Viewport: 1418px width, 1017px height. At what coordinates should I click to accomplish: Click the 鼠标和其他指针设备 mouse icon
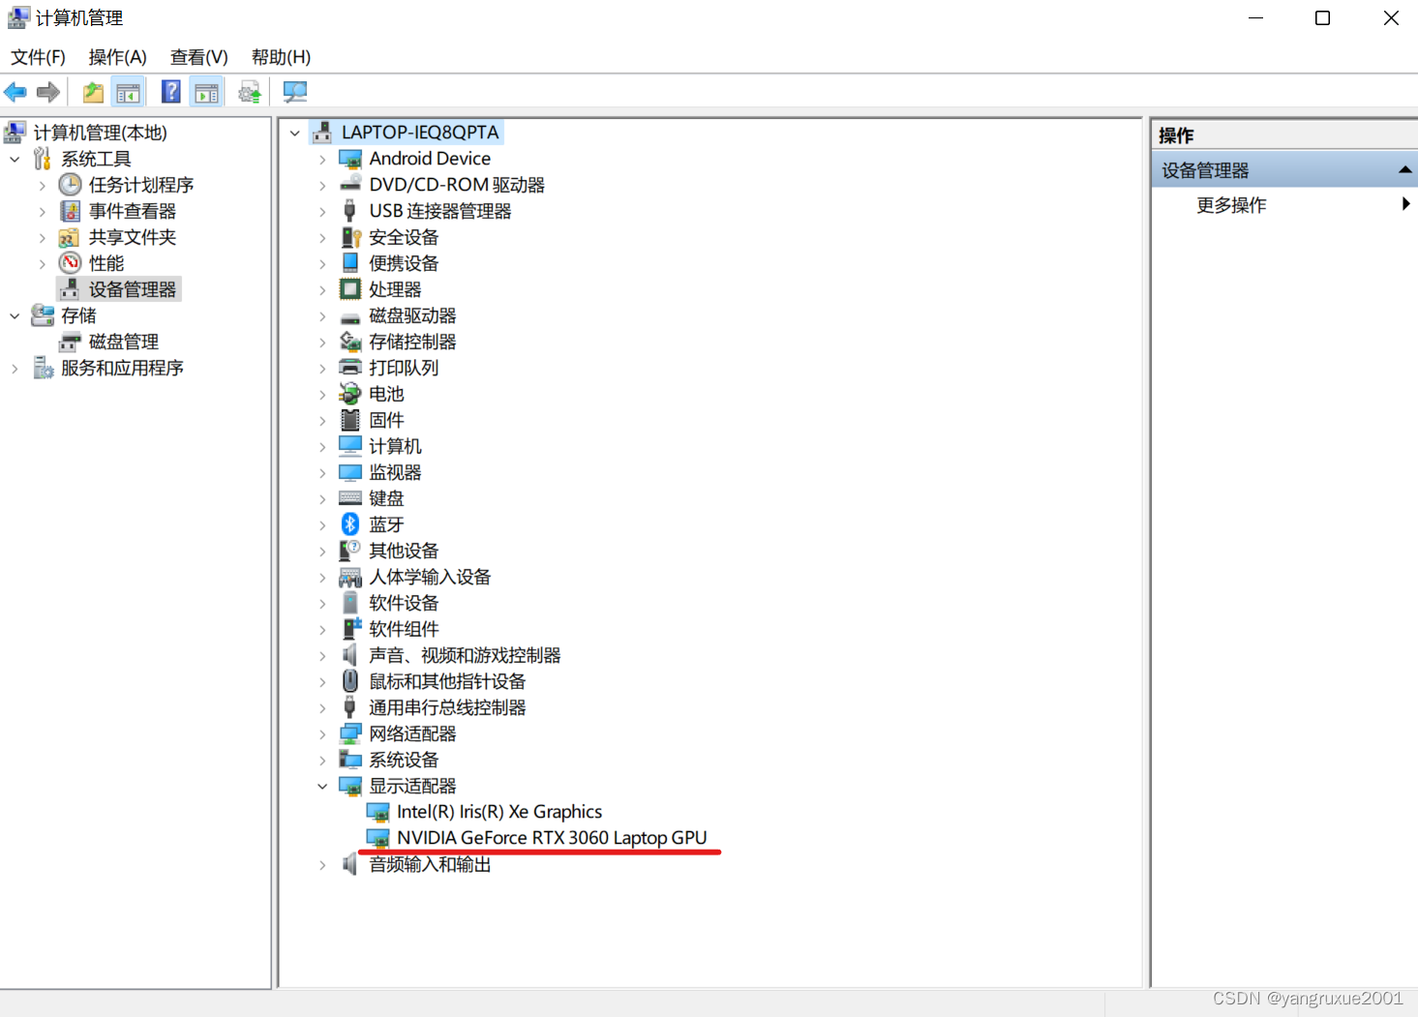(x=350, y=681)
